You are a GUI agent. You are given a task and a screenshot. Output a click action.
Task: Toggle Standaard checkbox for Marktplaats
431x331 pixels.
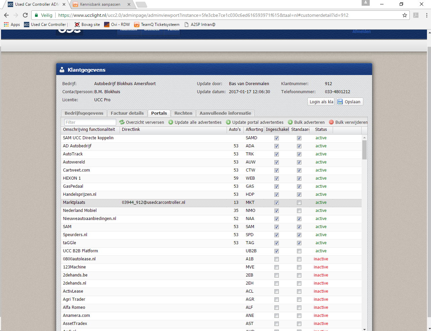click(x=299, y=203)
